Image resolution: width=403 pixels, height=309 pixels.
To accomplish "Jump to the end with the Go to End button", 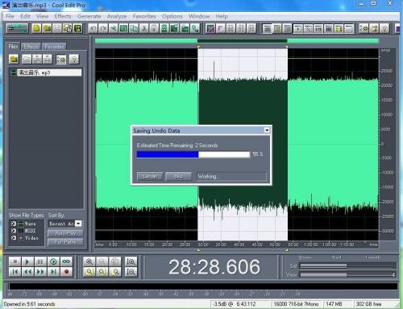I will 53,272.
